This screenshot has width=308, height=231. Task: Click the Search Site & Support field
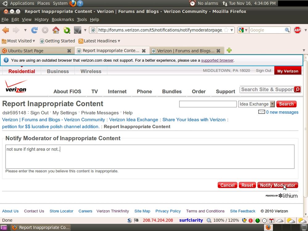(x=267, y=89)
